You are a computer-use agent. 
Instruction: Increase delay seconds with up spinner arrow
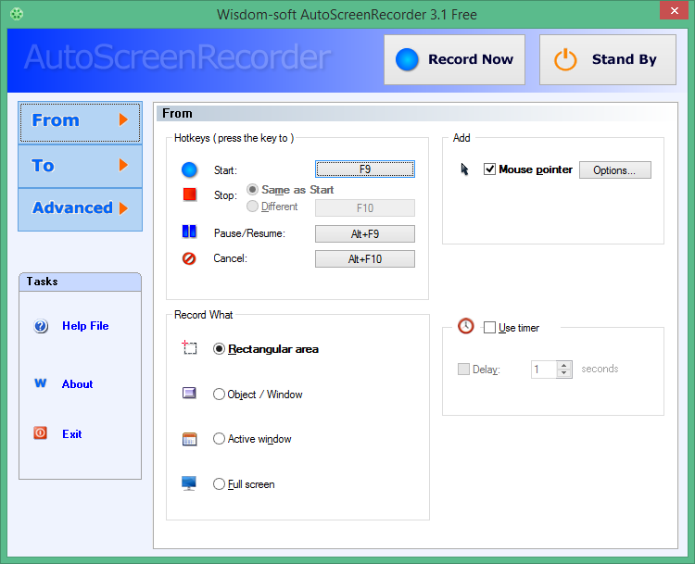[563, 366]
